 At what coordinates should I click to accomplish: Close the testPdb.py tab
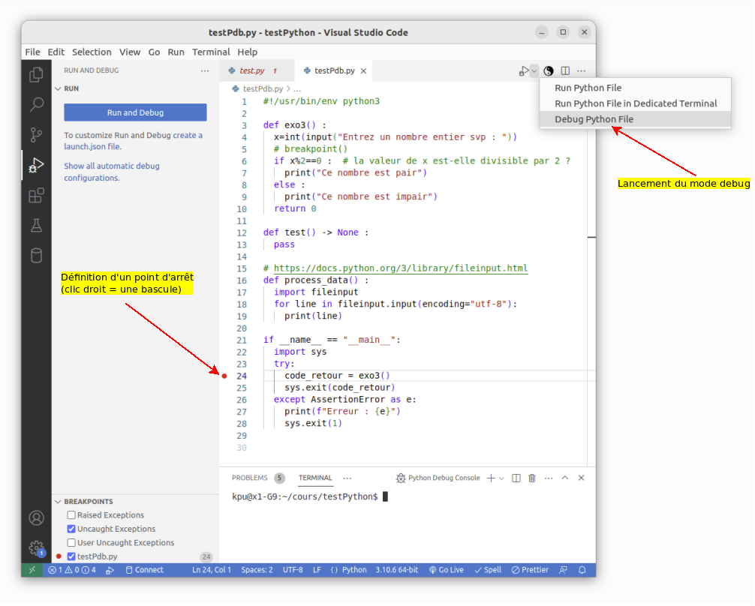[x=363, y=71]
